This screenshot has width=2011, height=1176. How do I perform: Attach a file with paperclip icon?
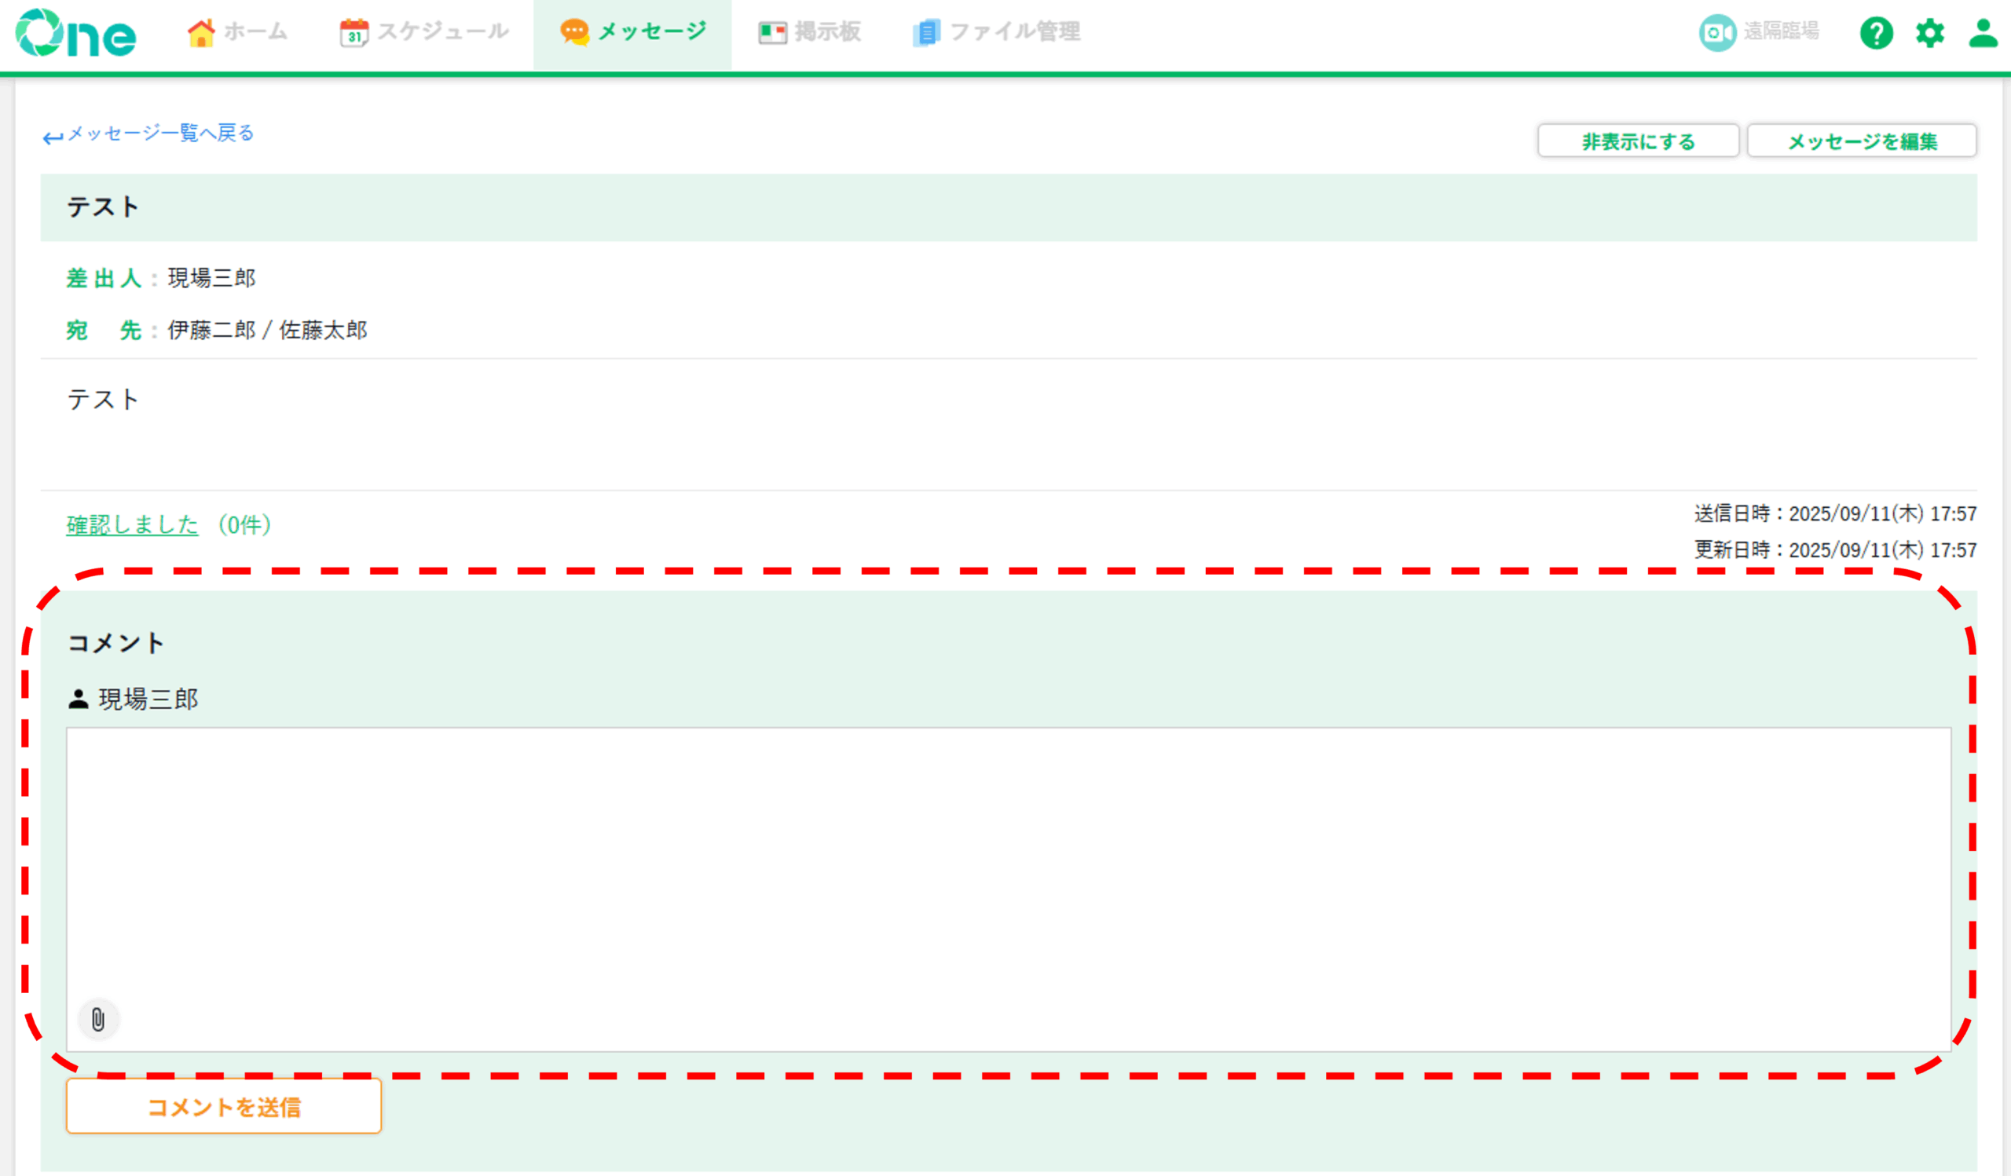tap(98, 1019)
